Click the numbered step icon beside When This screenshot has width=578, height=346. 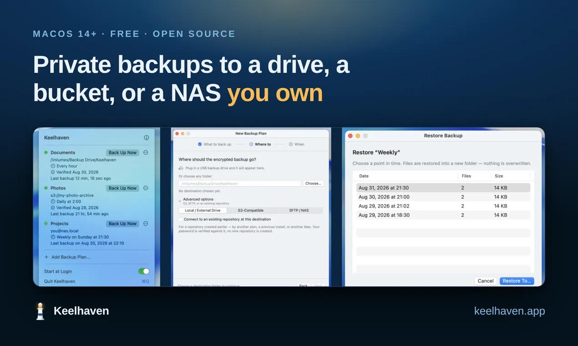pos(290,144)
